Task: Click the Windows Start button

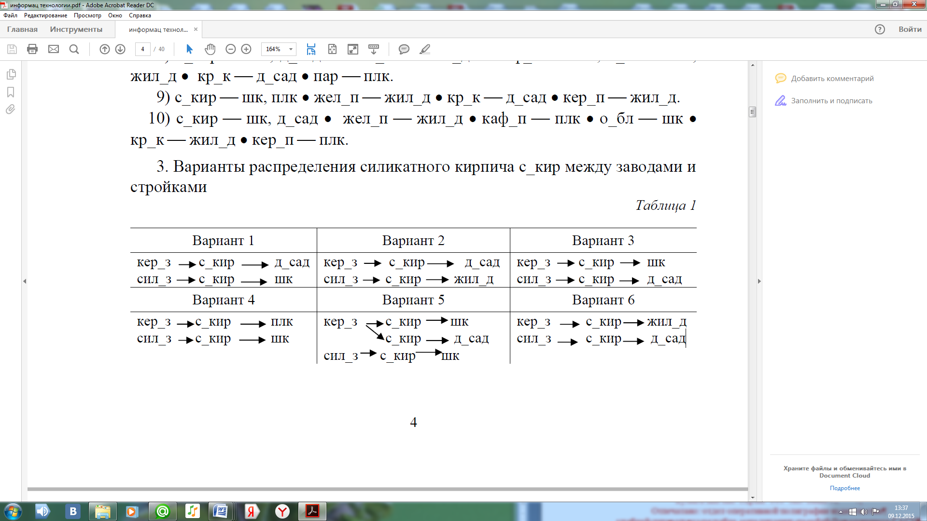Action: pyautogui.click(x=13, y=511)
